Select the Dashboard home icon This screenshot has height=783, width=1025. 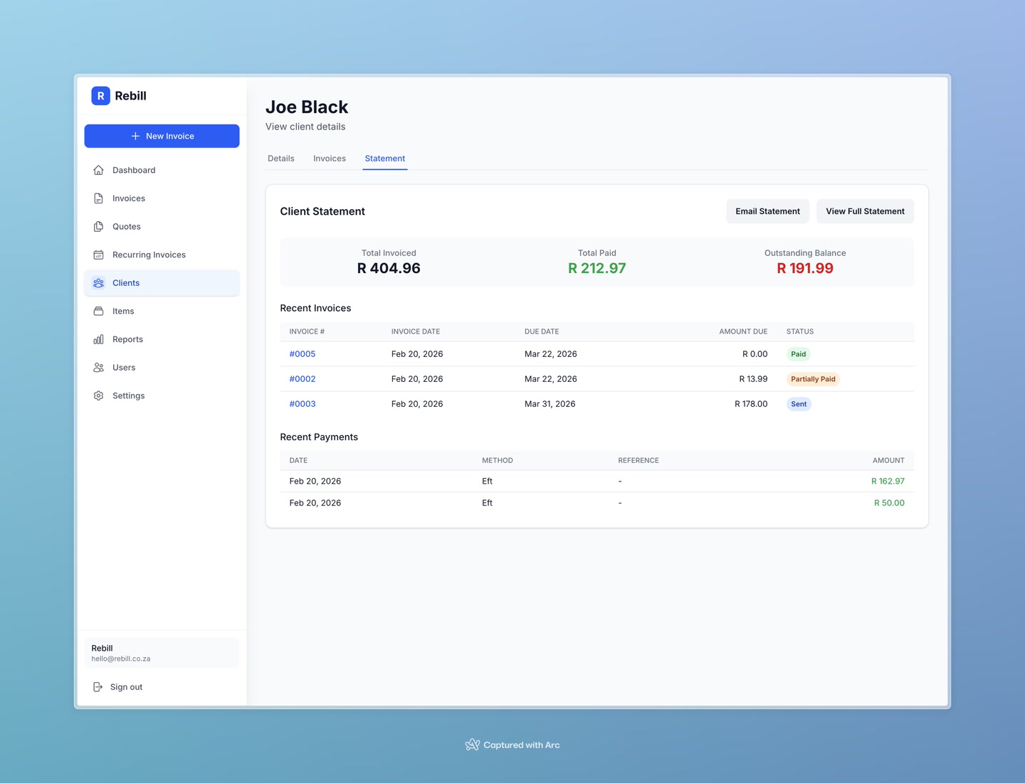[98, 170]
